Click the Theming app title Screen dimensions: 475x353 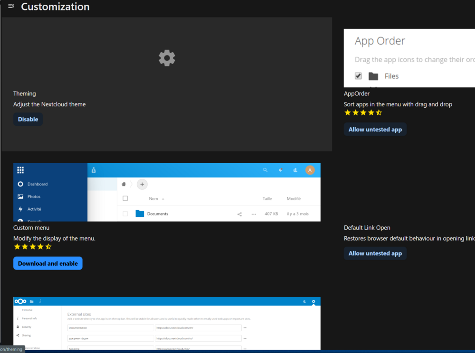pos(25,93)
